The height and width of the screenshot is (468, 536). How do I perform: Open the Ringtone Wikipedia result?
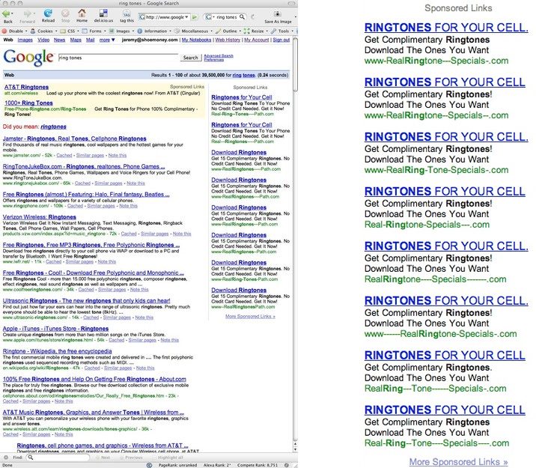point(57,351)
